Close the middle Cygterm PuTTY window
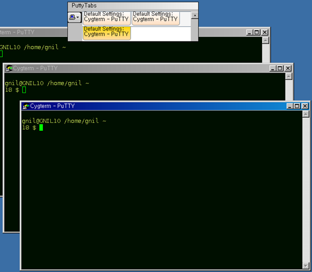Screen dimensions: 312x272 [x=288, y=68]
